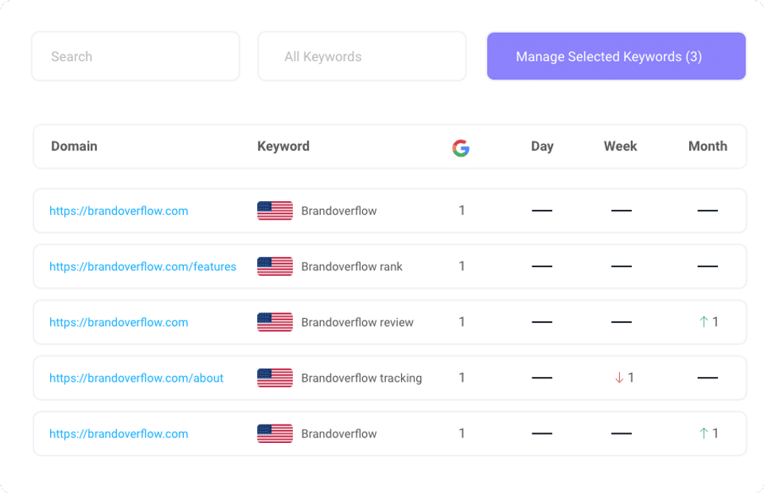Open the All Keywords dropdown filter
This screenshot has width=764, height=493.
coord(361,56)
